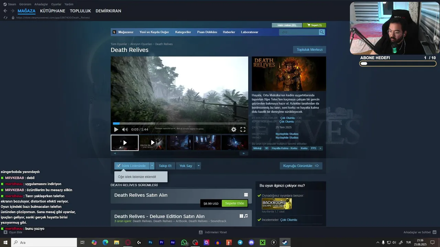This screenshot has height=247, width=440.
Task: Open MAĞAZA main tab
Action: pyautogui.click(x=26, y=11)
